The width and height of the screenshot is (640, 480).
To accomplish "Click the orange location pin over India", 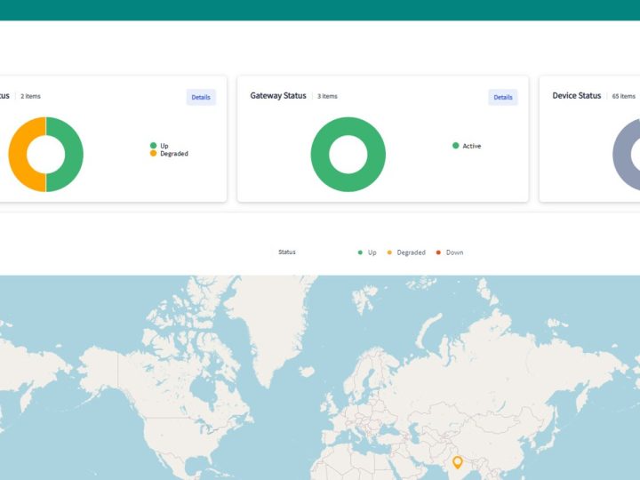I will pos(458,462).
